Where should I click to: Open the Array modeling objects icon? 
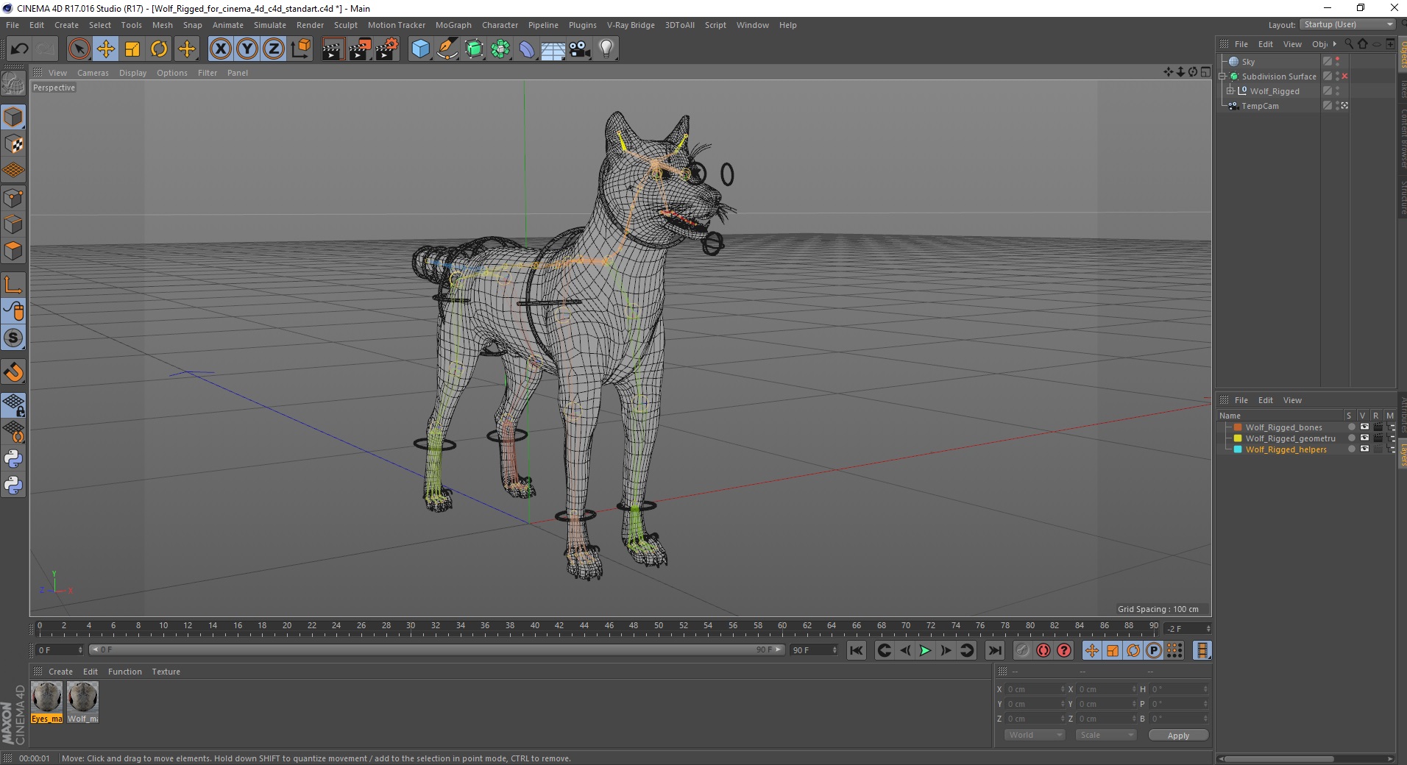(x=501, y=49)
